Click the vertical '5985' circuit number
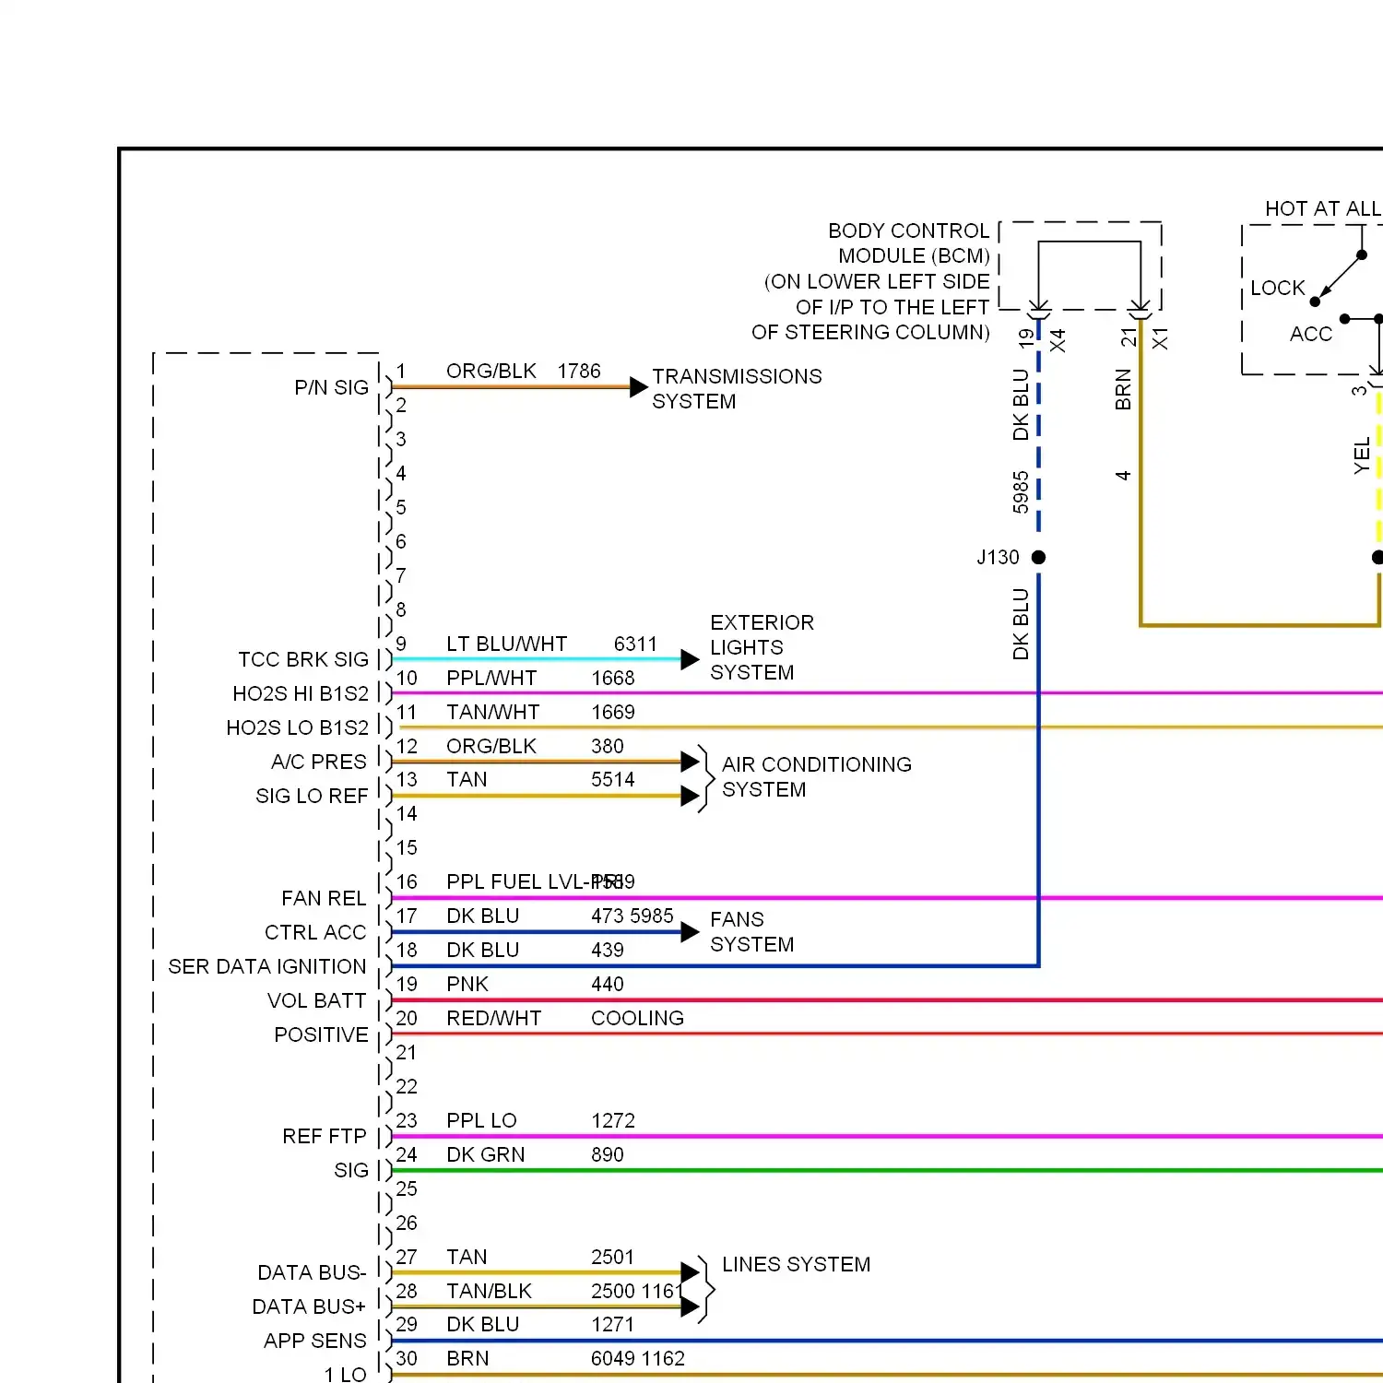The height and width of the screenshot is (1383, 1383). [x=1020, y=492]
